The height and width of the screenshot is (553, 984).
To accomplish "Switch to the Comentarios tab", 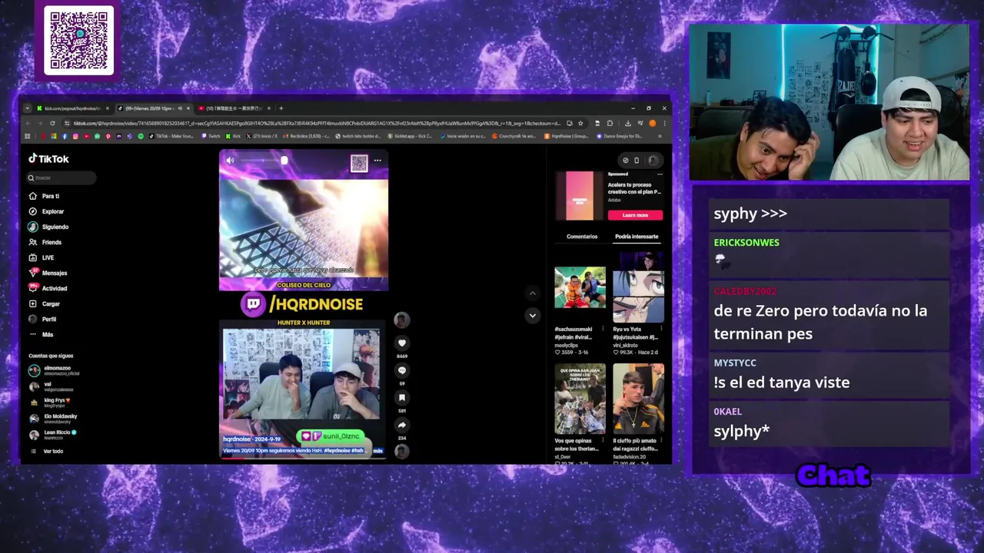I will click(582, 237).
